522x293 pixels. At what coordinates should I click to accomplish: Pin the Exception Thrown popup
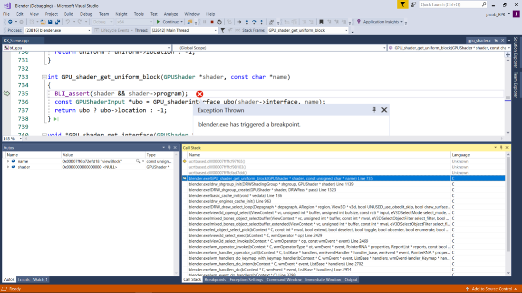pos(374,110)
